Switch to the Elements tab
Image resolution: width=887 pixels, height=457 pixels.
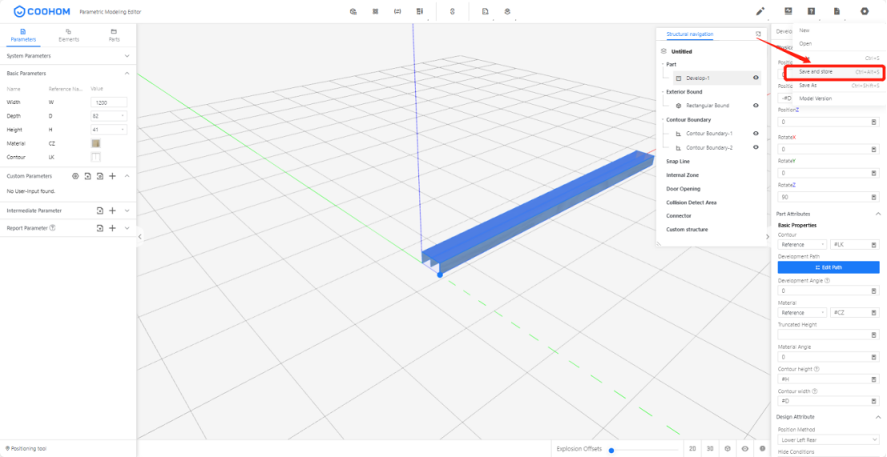tap(69, 35)
